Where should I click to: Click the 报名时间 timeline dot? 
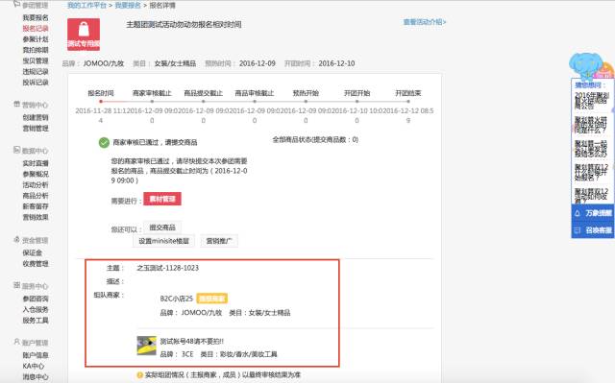click(101, 102)
